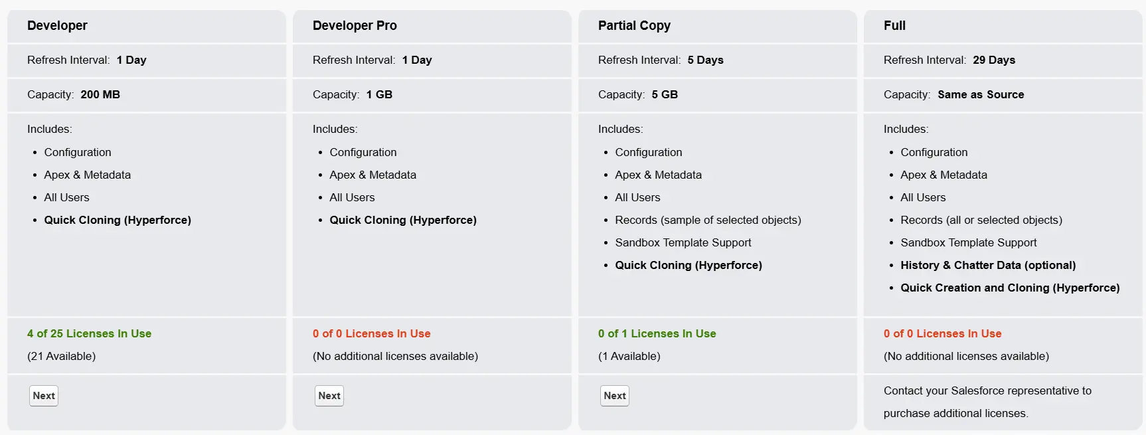Click "Records (sample of selected objects)" item
Viewport: 1146px width, 435px height.
[708, 220]
